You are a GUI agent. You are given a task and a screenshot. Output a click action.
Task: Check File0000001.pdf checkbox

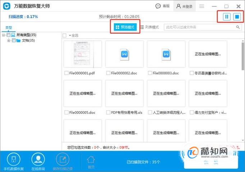point(66,73)
